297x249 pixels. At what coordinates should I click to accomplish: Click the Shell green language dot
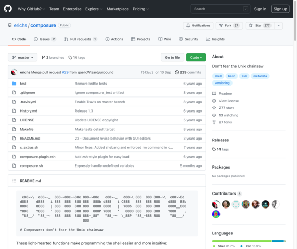214,246
